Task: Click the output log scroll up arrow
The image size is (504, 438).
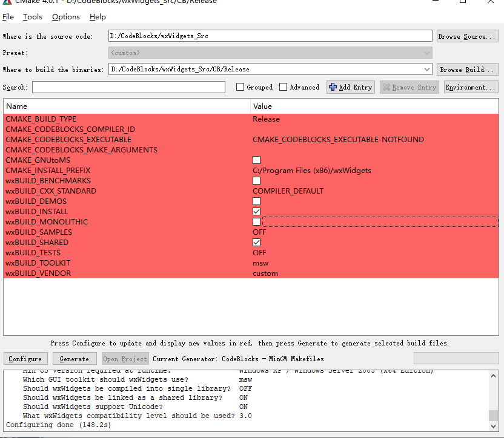Action: click(x=493, y=375)
